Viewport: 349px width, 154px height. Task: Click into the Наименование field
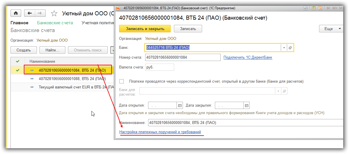coord(245,123)
